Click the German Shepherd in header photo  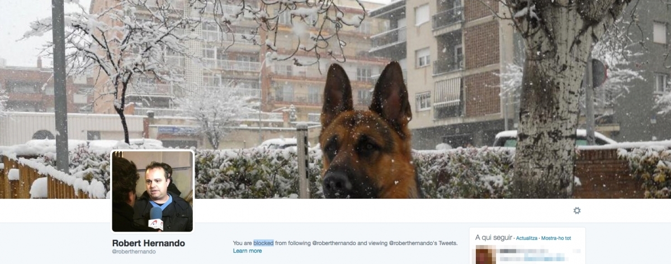click(x=366, y=134)
